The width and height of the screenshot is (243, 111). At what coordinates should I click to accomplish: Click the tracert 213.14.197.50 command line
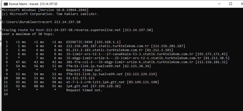pos(41,22)
